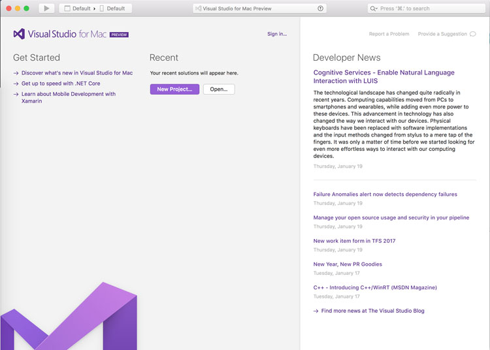Click the Visual Studio for Mac Preview status bar
490x350 pixels.
click(x=259, y=8)
